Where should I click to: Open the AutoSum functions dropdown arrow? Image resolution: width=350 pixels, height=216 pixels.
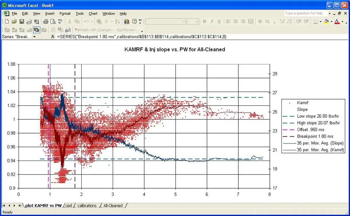click(112, 22)
